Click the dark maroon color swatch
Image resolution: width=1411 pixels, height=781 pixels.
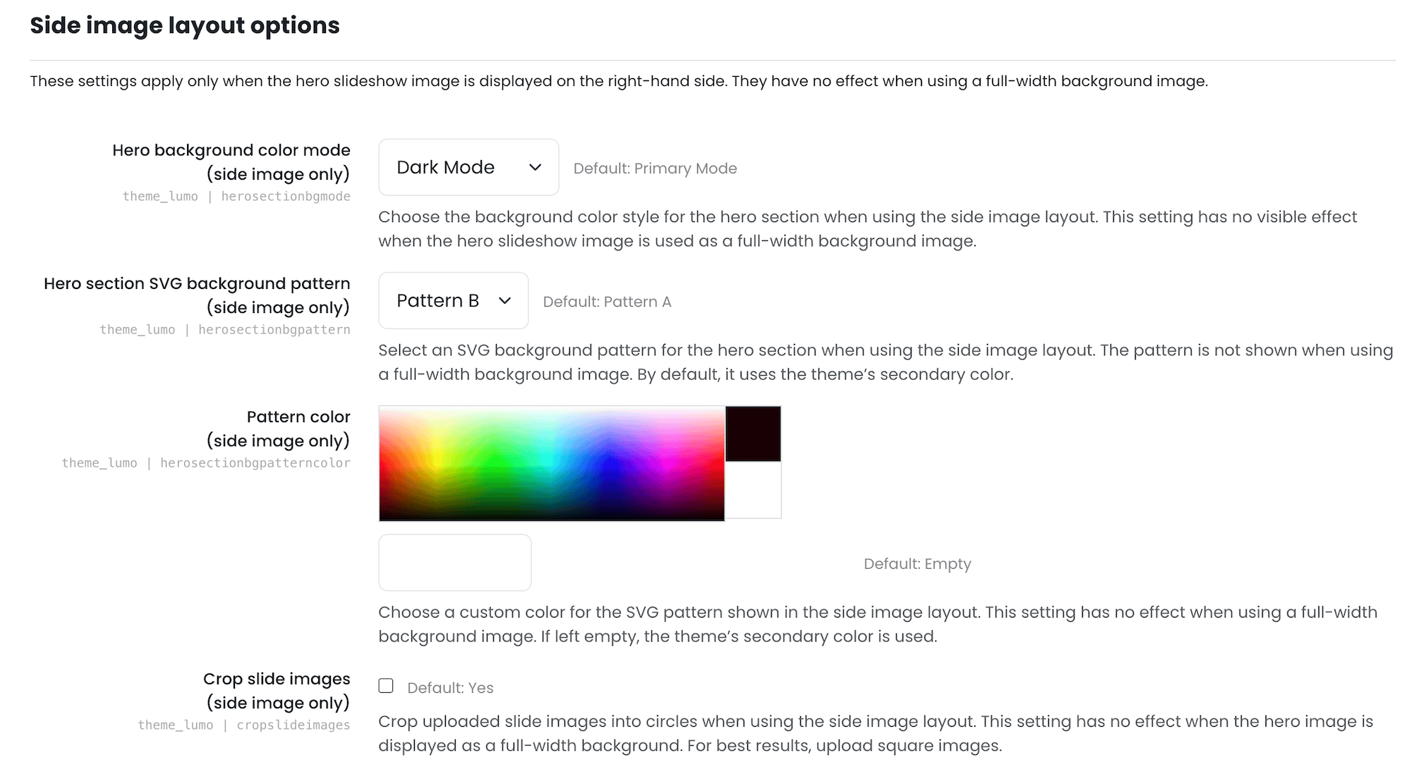coord(753,434)
